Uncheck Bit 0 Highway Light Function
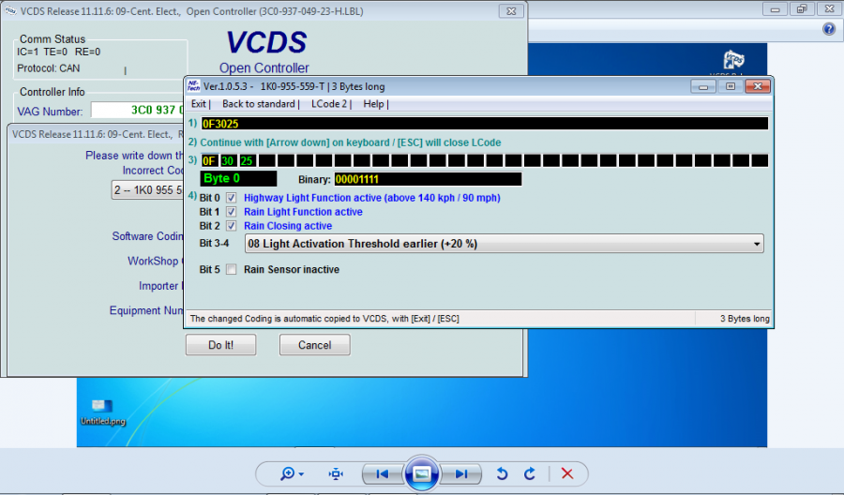Viewport: 844px width, 495px height. coord(231,199)
